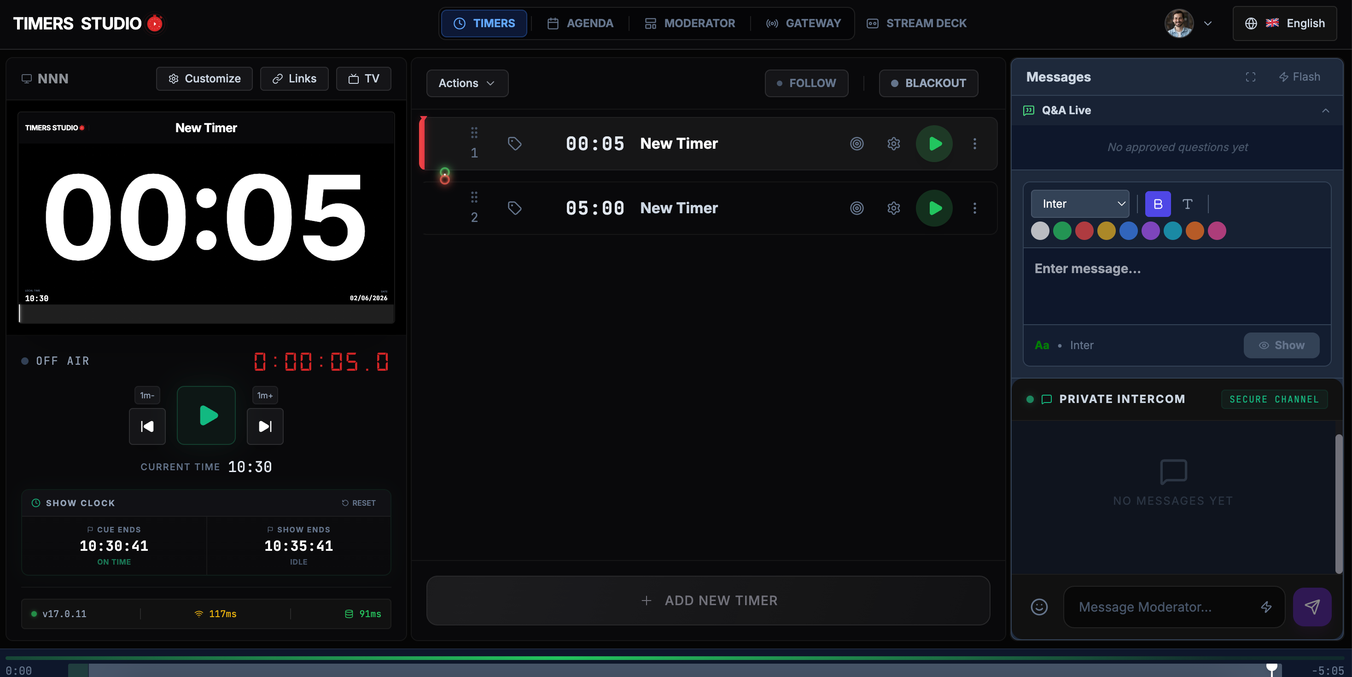Toggle the T text style button
1352x677 pixels.
1187,204
